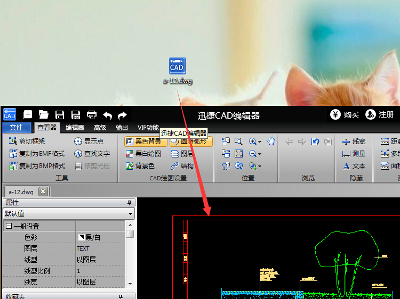Pin the 属性 properties panel
This screenshot has height=299, width=400.
coord(130,203)
